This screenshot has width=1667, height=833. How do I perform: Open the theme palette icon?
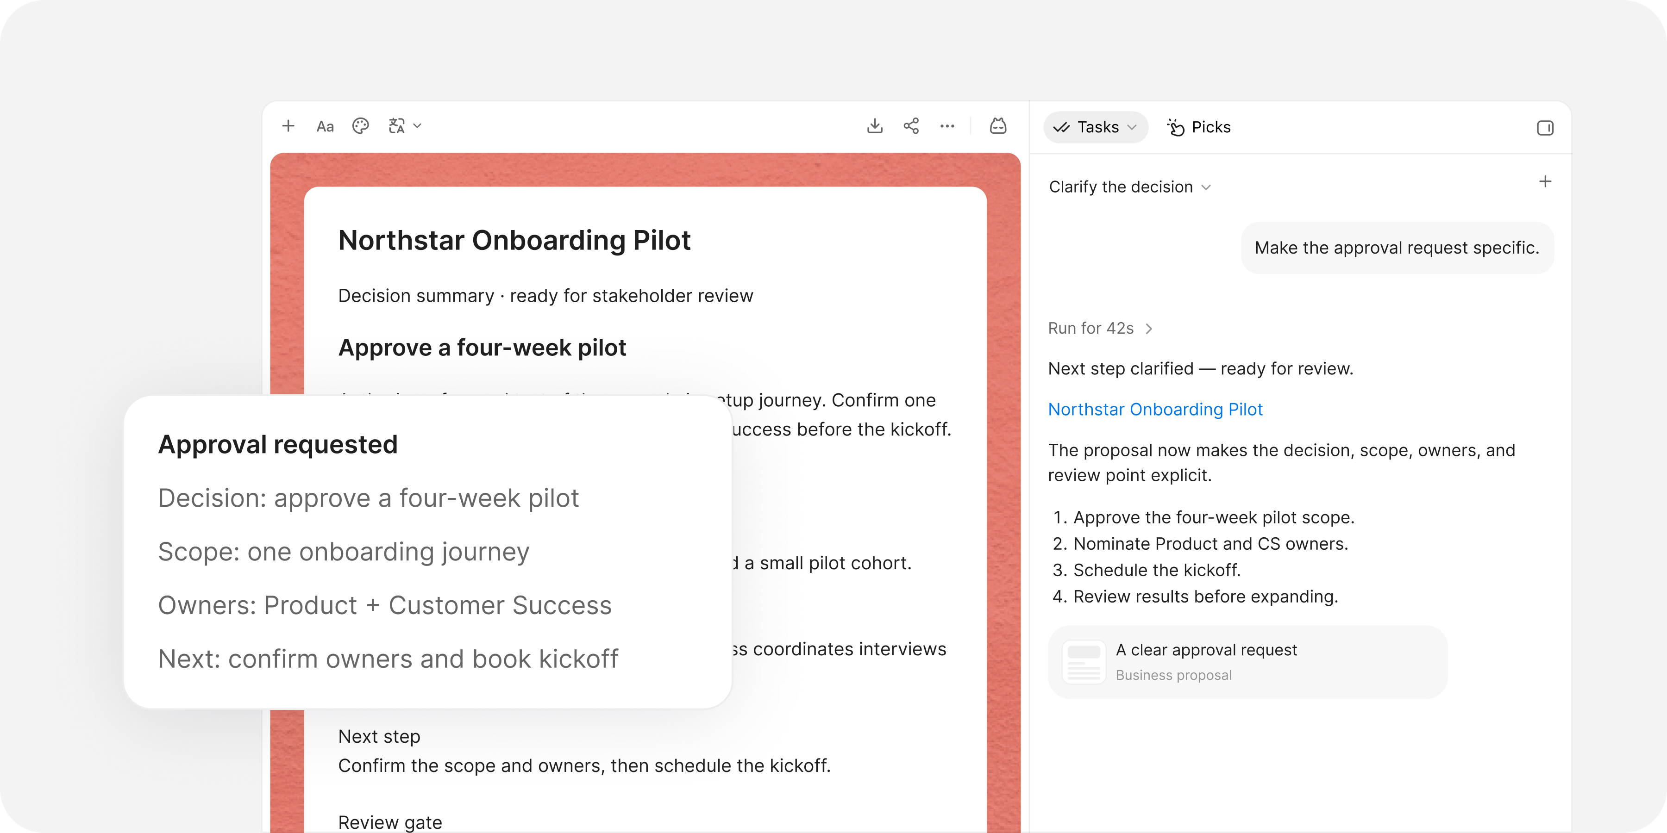(360, 126)
